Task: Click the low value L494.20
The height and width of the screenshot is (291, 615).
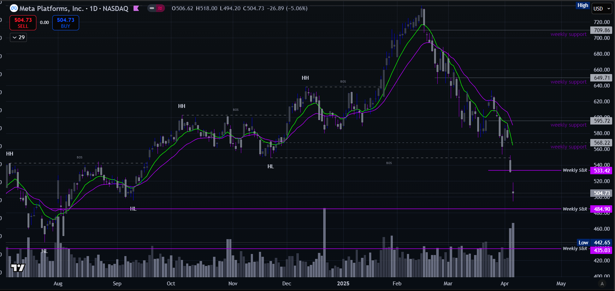Action: [x=230, y=8]
